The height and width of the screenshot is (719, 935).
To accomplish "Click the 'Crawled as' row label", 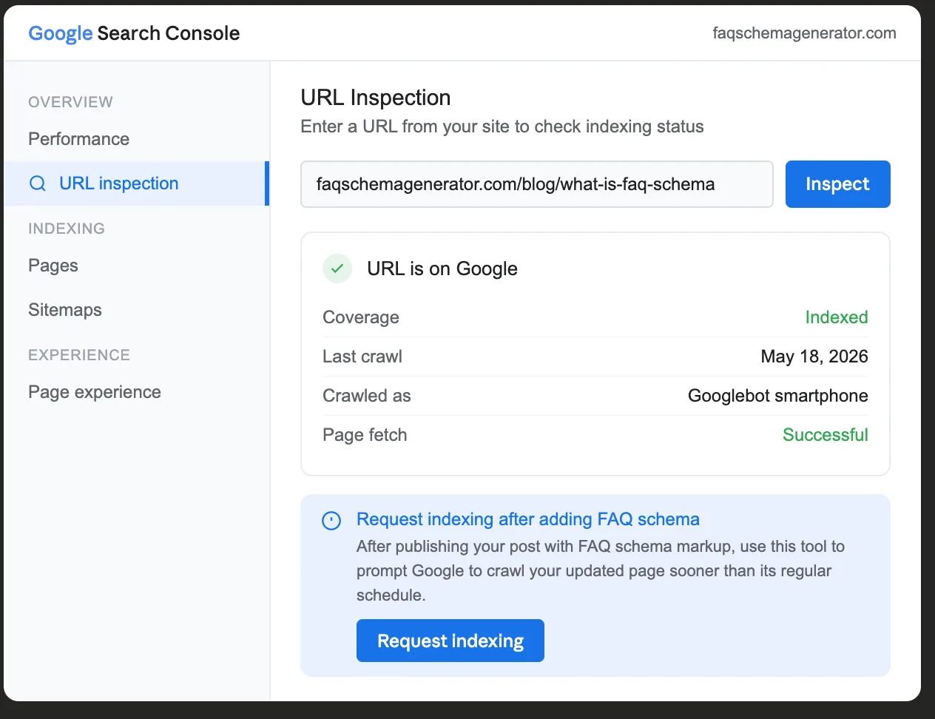I will [x=367, y=396].
